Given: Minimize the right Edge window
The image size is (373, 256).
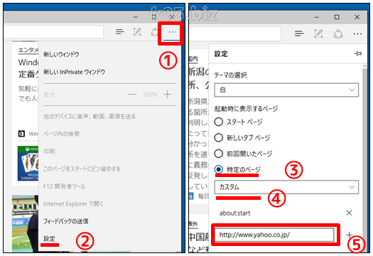Looking at the screenshot, I should click(x=316, y=17).
